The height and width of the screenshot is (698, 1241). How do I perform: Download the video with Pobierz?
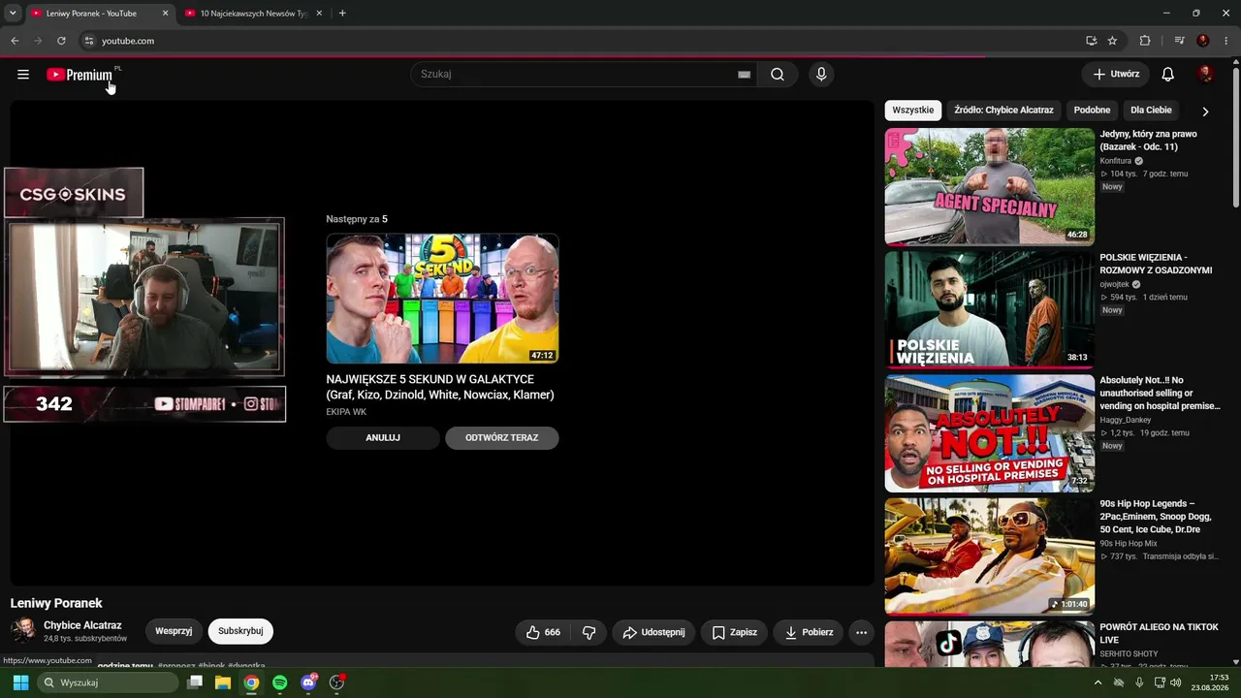click(809, 632)
